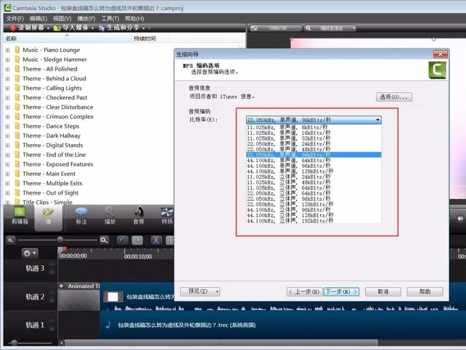
Task: Select 44.100kHz, 立体声, 192kBits/秒 option
Action: click(x=313, y=221)
